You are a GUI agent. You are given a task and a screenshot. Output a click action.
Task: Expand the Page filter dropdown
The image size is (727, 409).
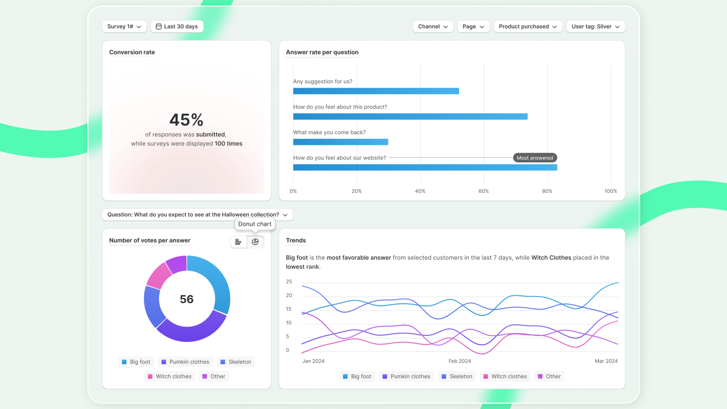click(x=473, y=26)
